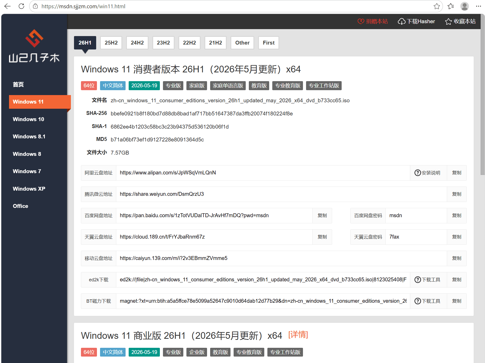This screenshot has height=363, width=485.
Task: Click the msdn password field
Action: [x=416, y=216]
